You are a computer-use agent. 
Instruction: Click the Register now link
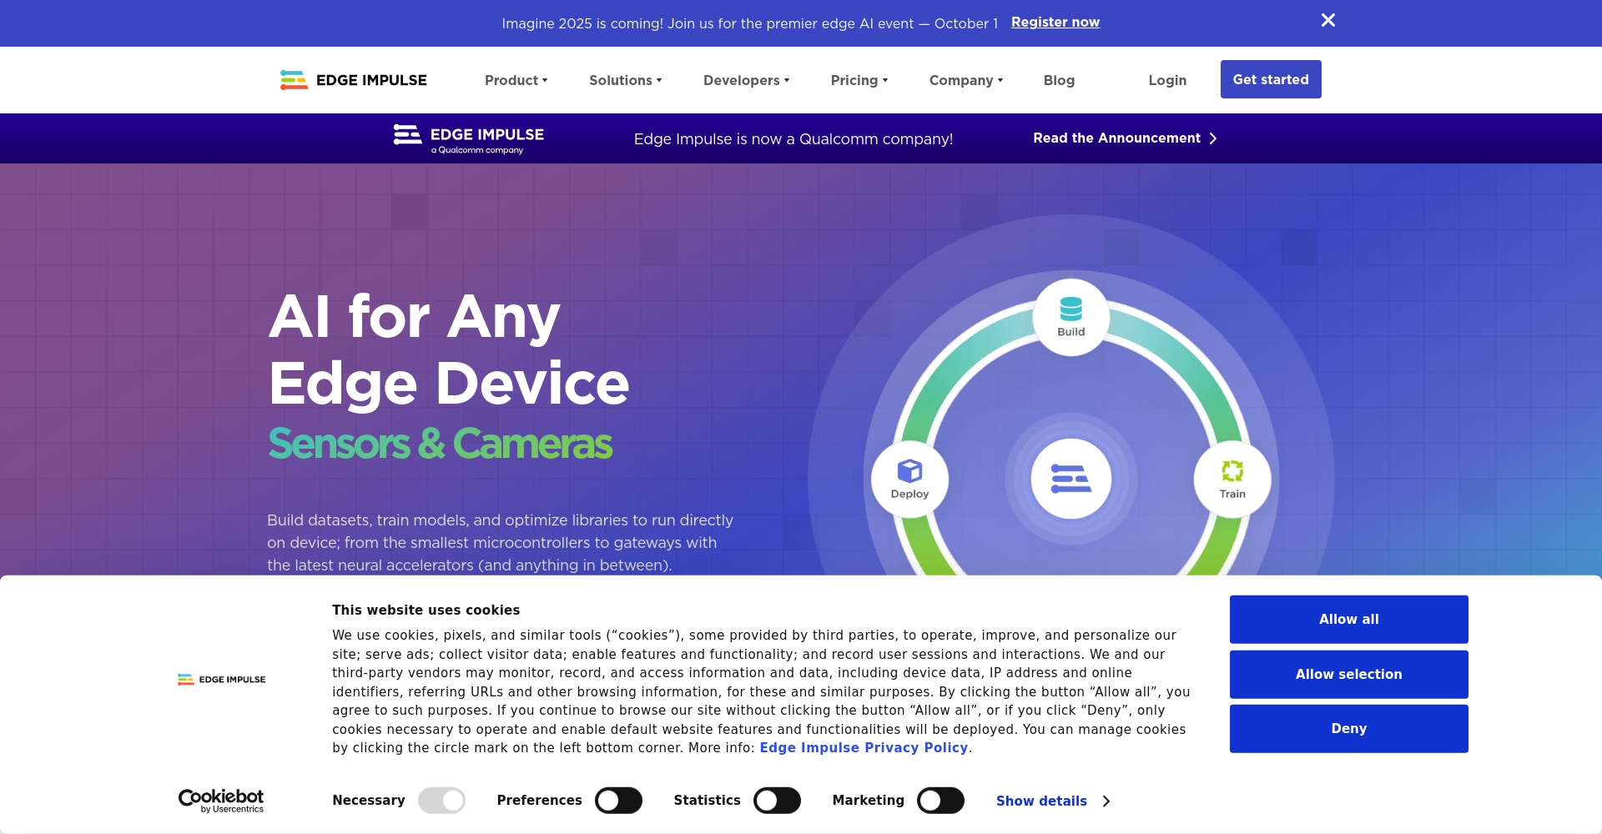[1055, 23]
